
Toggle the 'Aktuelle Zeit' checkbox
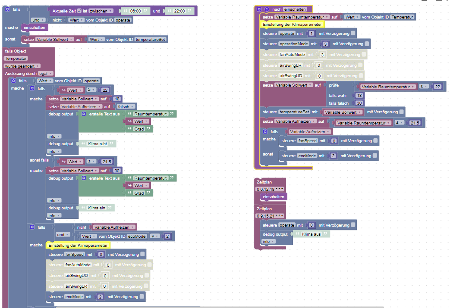(79, 11)
